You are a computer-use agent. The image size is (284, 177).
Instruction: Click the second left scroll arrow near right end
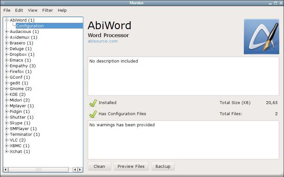(75, 170)
